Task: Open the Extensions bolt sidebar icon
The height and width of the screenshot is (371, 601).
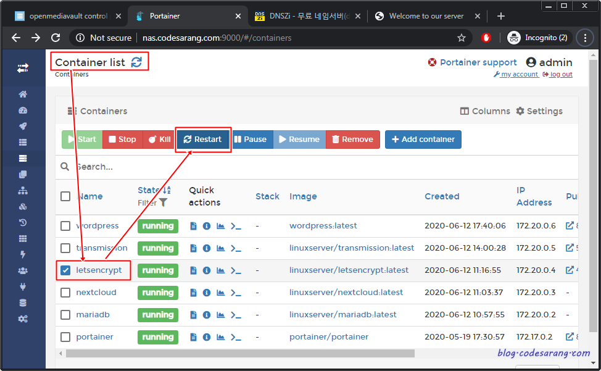Action: click(x=23, y=254)
